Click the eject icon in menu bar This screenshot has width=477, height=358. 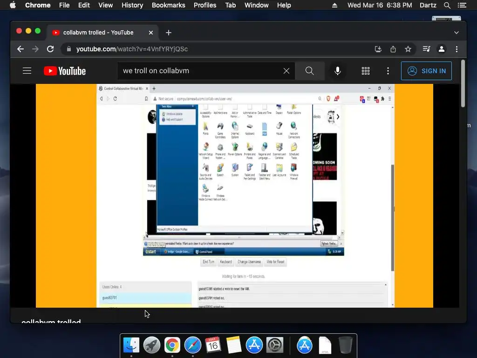(334, 5)
